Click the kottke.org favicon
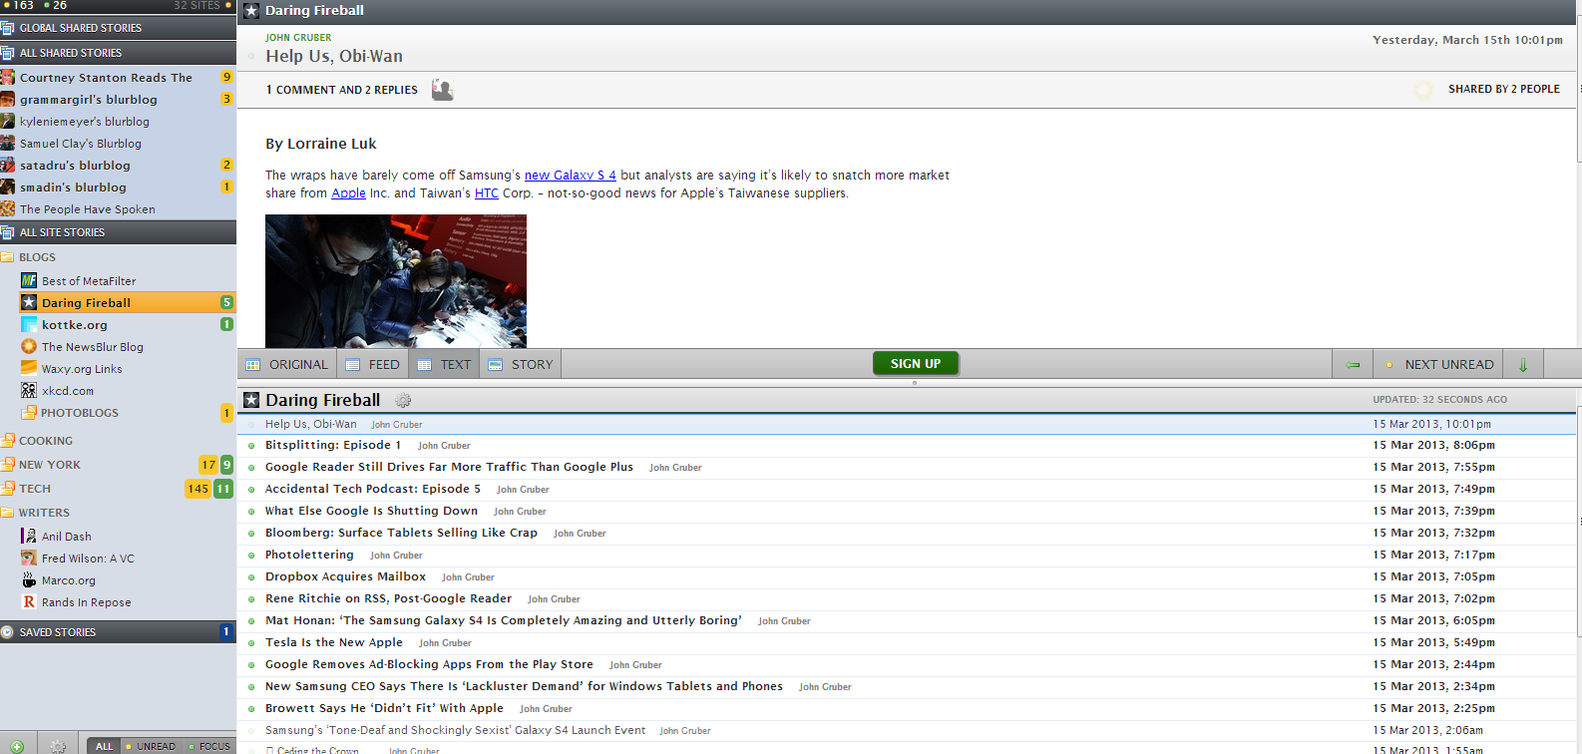 point(29,324)
